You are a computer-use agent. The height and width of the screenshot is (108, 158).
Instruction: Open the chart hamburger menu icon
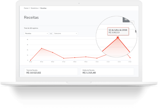click(136, 31)
